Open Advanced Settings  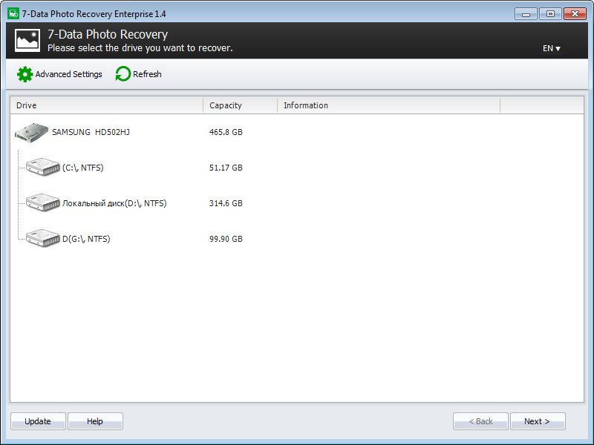[x=59, y=74]
